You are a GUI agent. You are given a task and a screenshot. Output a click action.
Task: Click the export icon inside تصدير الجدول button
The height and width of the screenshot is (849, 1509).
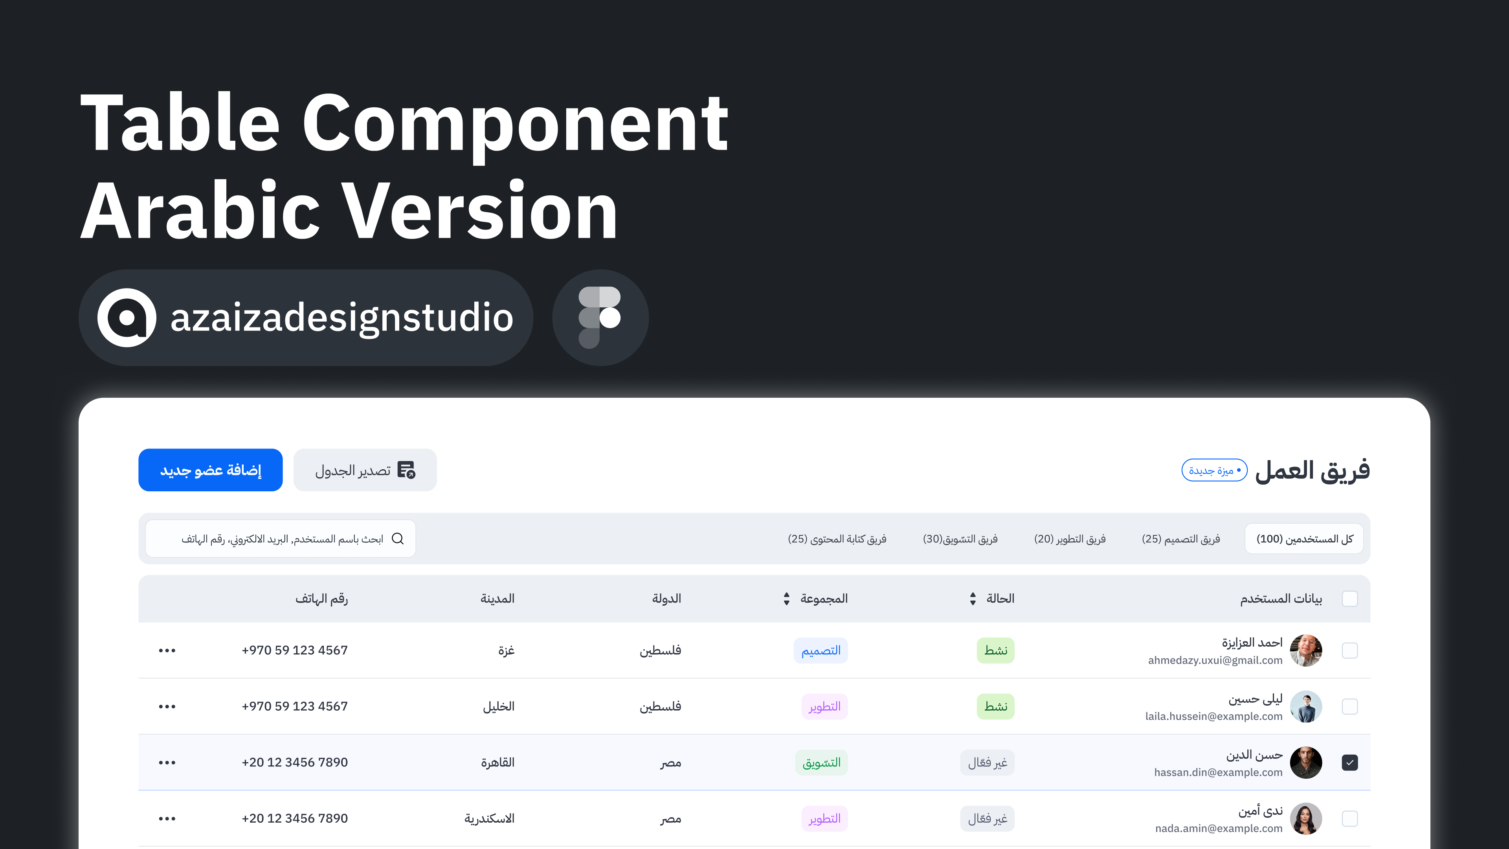click(408, 469)
